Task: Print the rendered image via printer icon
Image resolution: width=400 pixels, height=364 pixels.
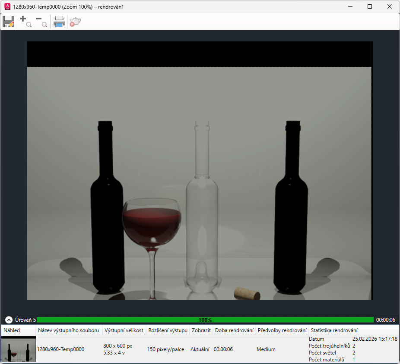Action: click(59, 22)
